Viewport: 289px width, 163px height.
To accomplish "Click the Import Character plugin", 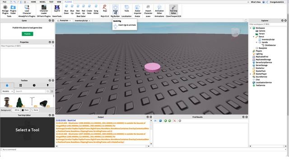I will [x=148, y=10].
